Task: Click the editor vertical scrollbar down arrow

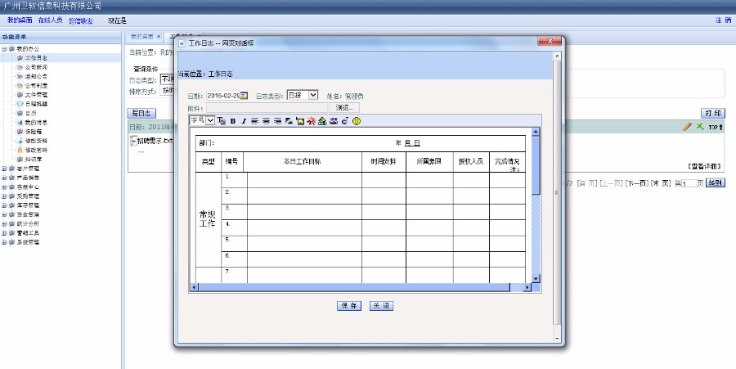Action: [x=536, y=279]
